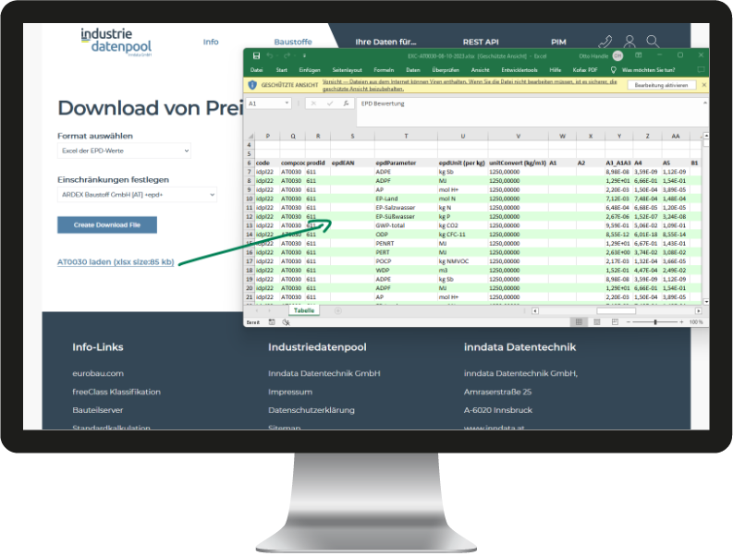The width and height of the screenshot is (733, 556).
Task: Click the phone contact icon in header
Action: click(605, 42)
